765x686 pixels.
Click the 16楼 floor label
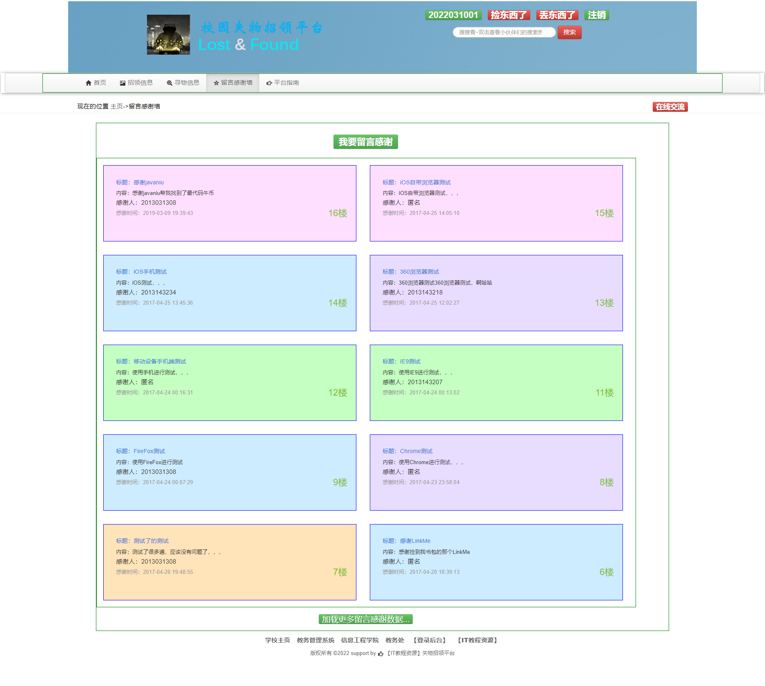[338, 213]
